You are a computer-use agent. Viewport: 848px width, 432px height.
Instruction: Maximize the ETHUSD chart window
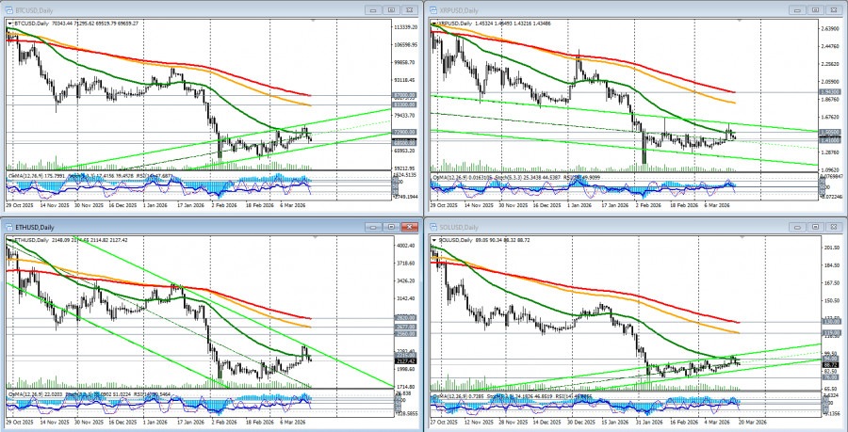[392, 227]
